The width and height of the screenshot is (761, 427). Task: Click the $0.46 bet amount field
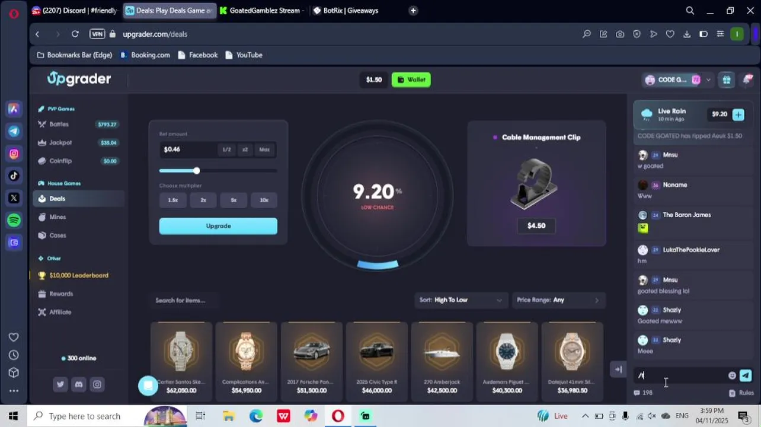coord(187,149)
